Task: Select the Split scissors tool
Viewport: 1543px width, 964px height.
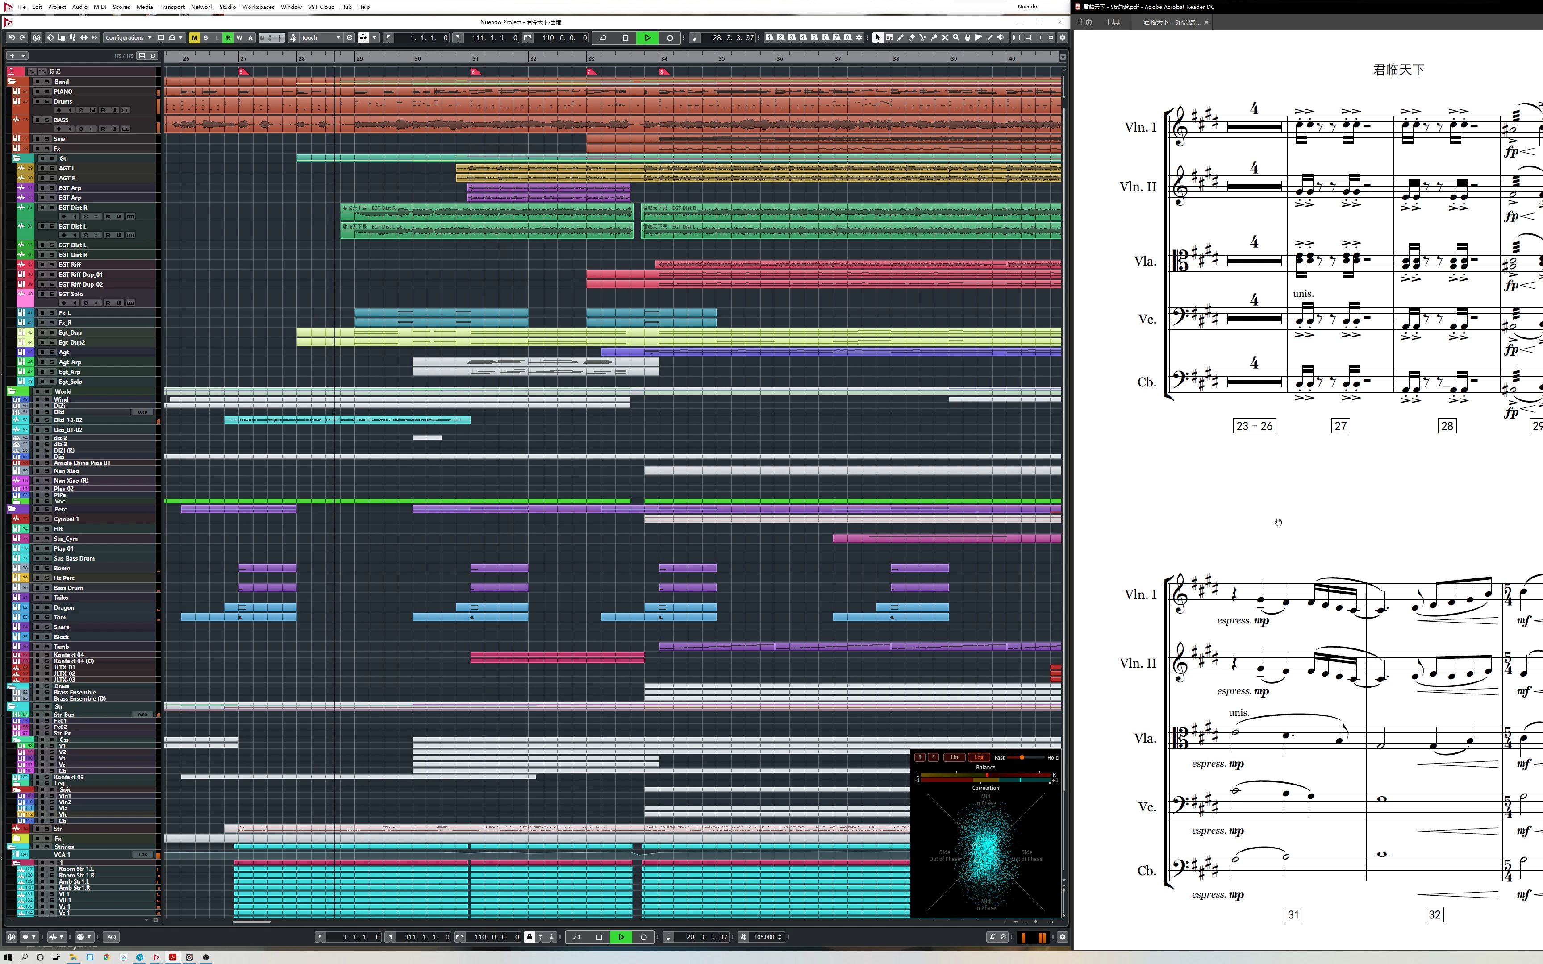Action: pos(922,37)
